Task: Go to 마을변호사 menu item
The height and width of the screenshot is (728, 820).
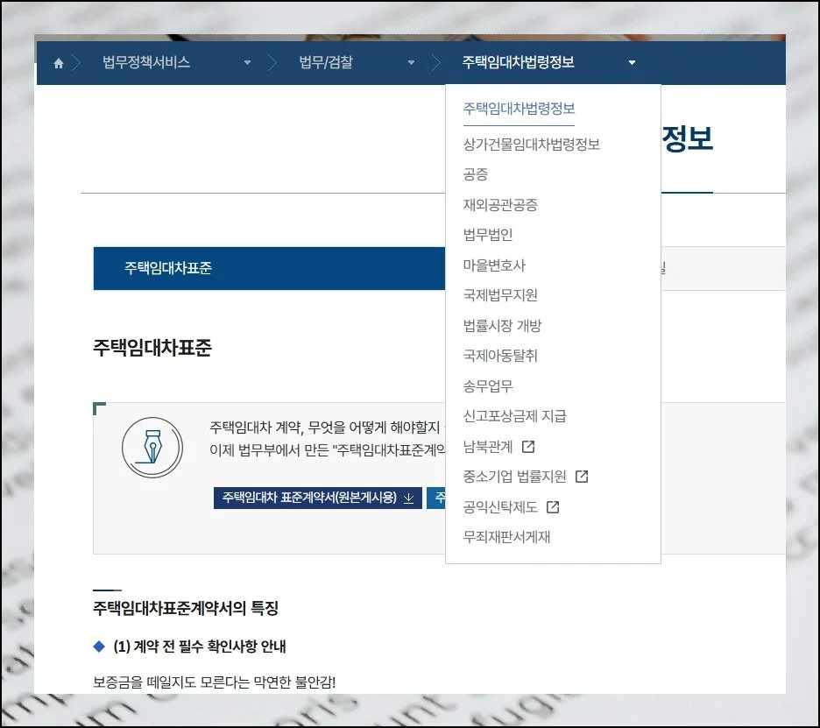Action: point(494,265)
